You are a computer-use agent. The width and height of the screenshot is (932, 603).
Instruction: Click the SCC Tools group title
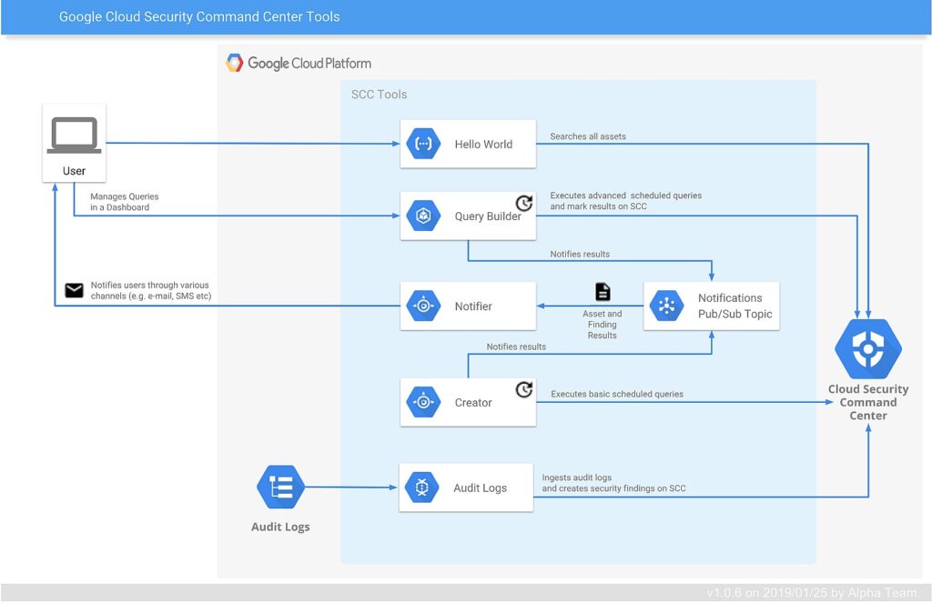(380, 95)
